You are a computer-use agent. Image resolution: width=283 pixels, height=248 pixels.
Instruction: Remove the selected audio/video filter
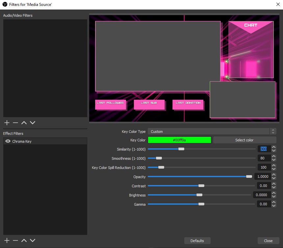[15, 123]
